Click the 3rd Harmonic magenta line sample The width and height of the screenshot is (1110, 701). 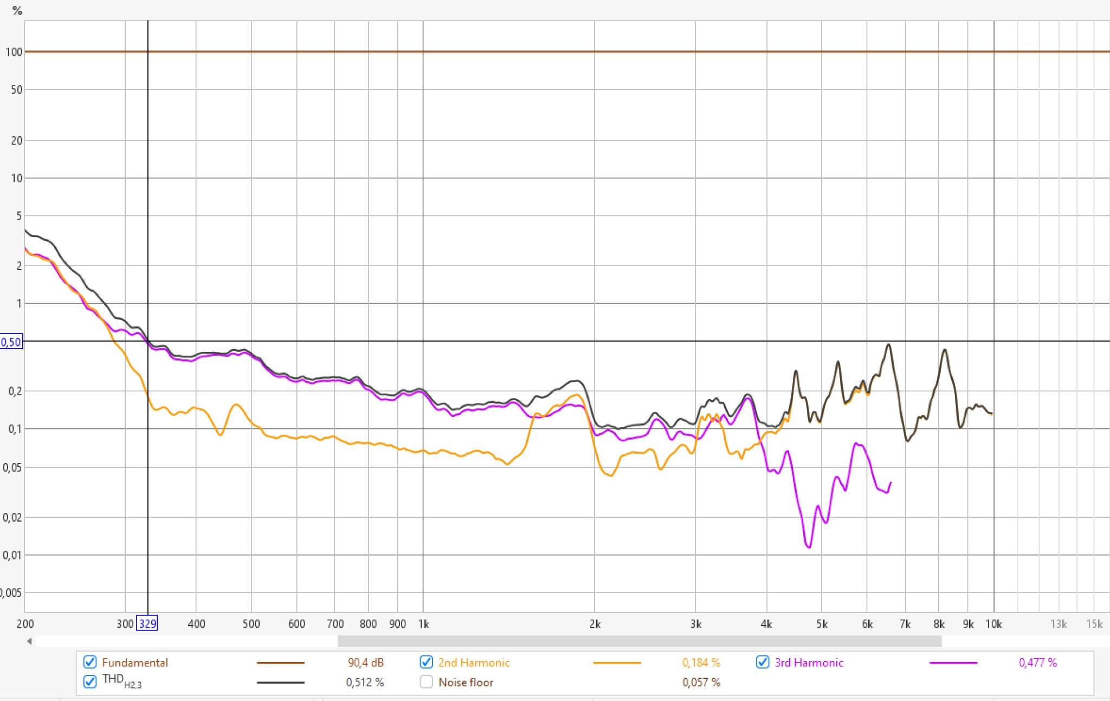[x=953, y=663]
